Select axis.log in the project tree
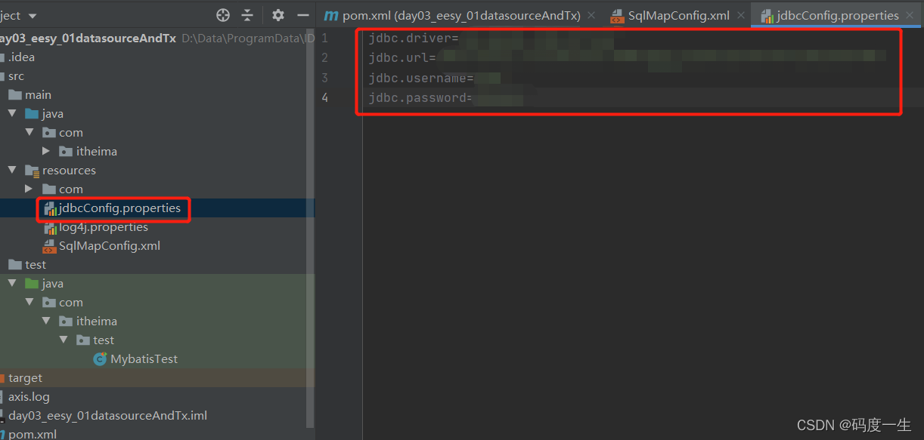 pyautogui.click(x=29, y=396)
